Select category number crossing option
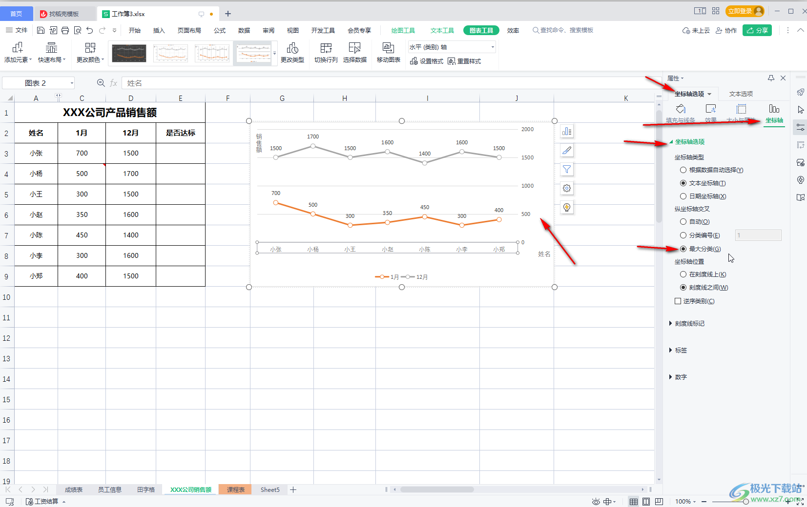The image size is (807, 507). tap(683, 235)
